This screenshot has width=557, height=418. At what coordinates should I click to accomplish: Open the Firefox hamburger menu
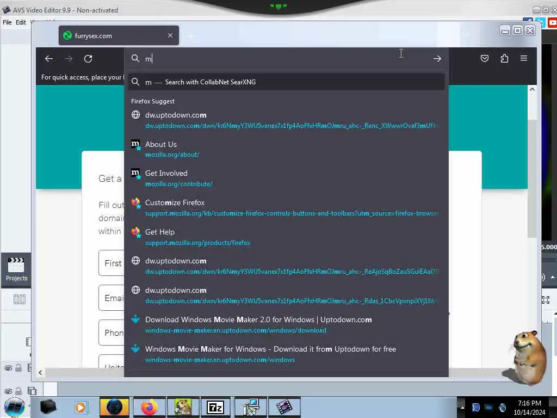coord(524,58)
